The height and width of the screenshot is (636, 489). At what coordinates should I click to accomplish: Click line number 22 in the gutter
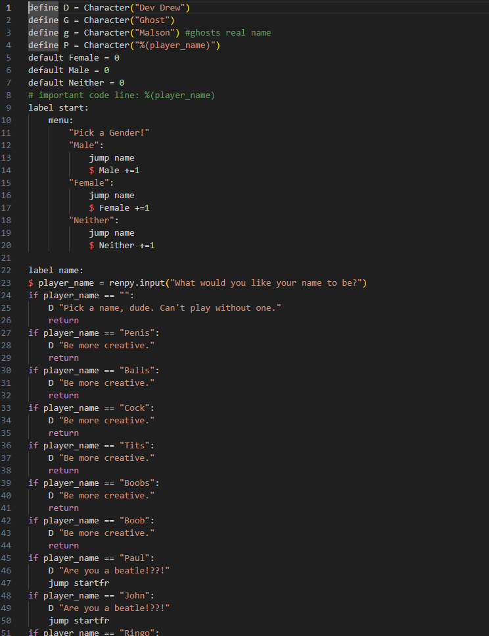[6, 270]
